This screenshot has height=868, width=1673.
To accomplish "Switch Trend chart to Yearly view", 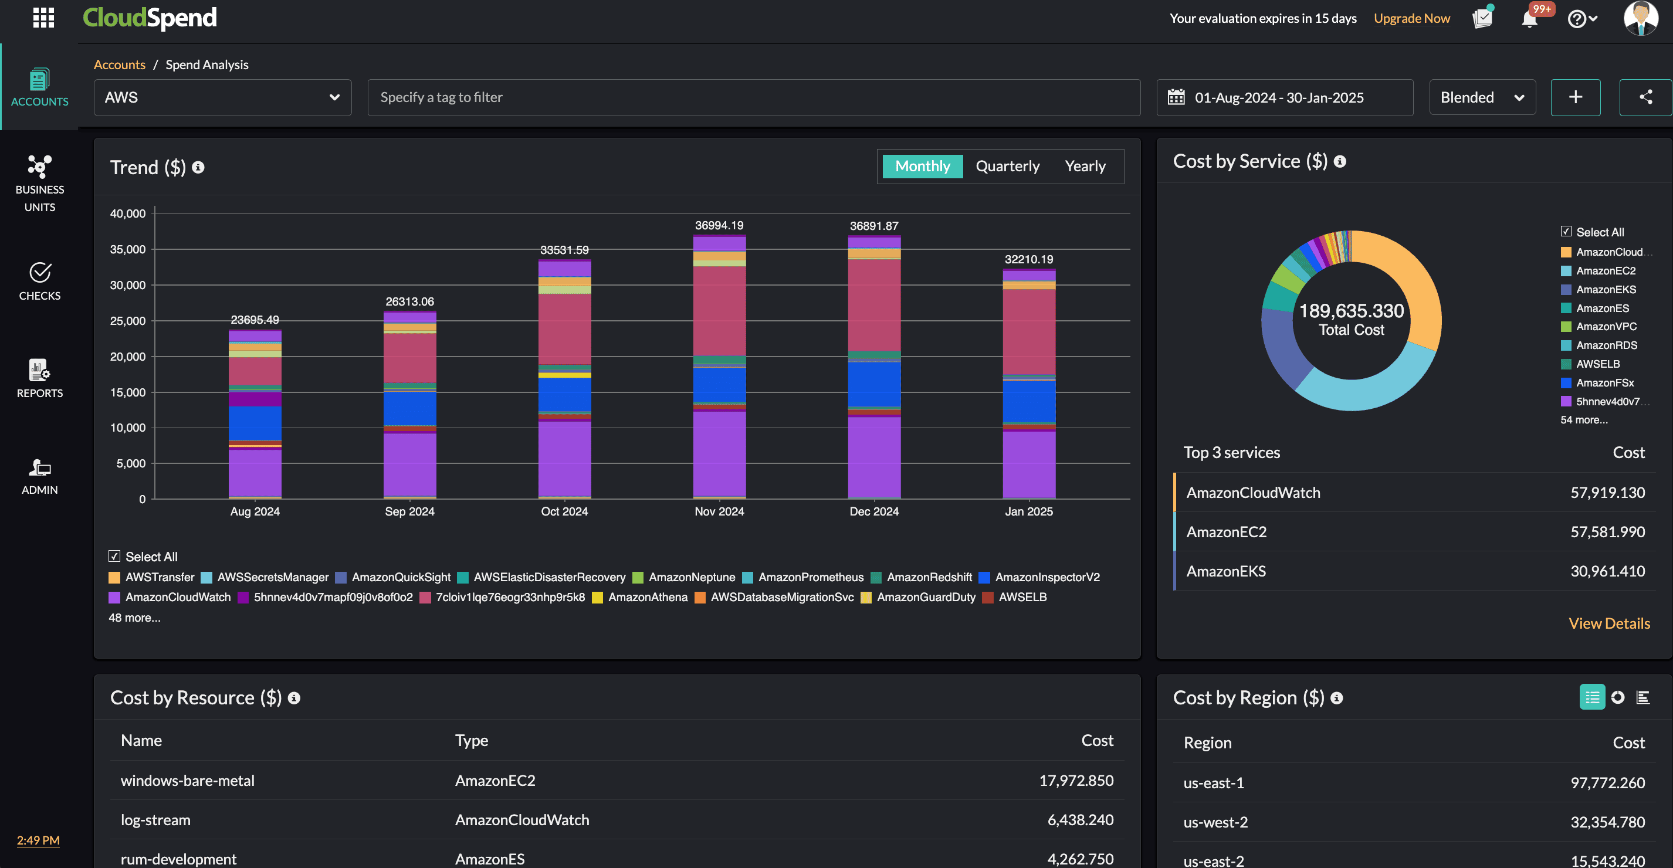I will click(x=1085, y=165).
